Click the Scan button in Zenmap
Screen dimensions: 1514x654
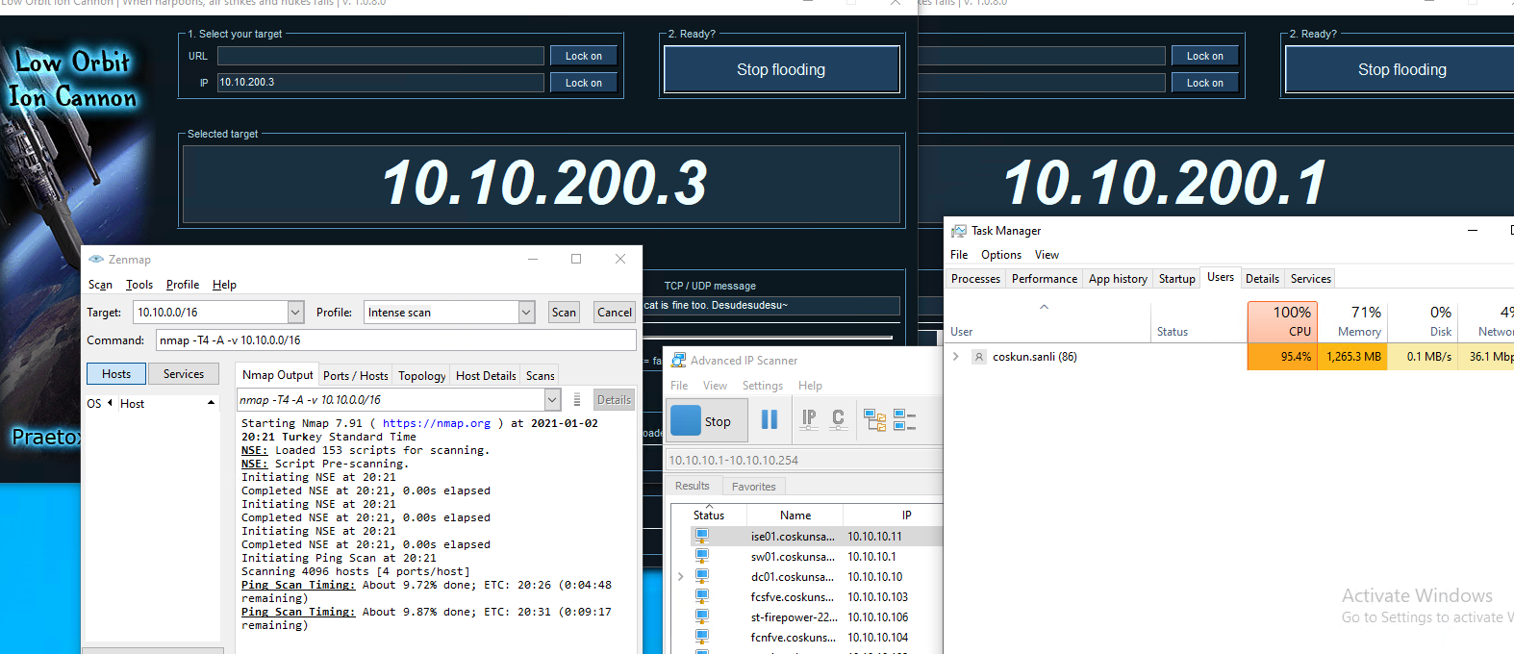564,313
